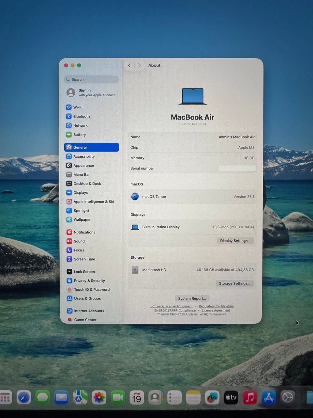Close the System Settings window

tap(66, 65)
